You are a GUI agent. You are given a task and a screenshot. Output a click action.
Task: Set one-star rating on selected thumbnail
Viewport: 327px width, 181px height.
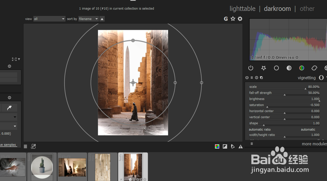click(x=130, y=179)
